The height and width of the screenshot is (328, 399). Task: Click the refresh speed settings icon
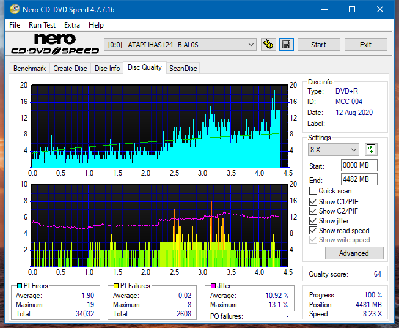pos(371,149)
